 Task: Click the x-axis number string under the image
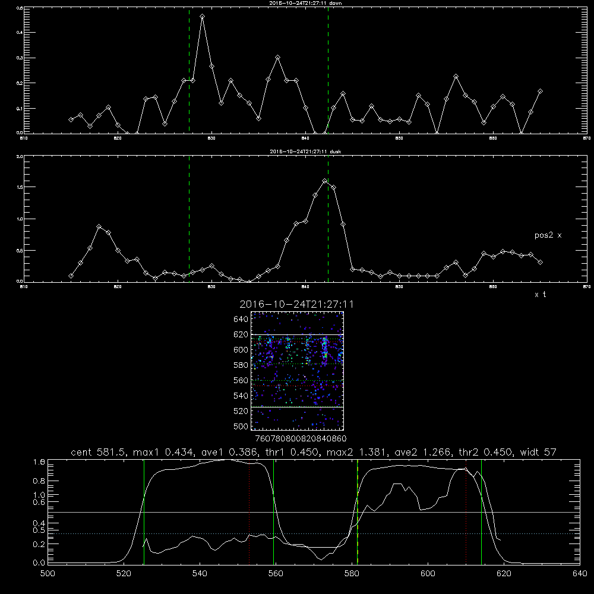click(x=301, y=438)
